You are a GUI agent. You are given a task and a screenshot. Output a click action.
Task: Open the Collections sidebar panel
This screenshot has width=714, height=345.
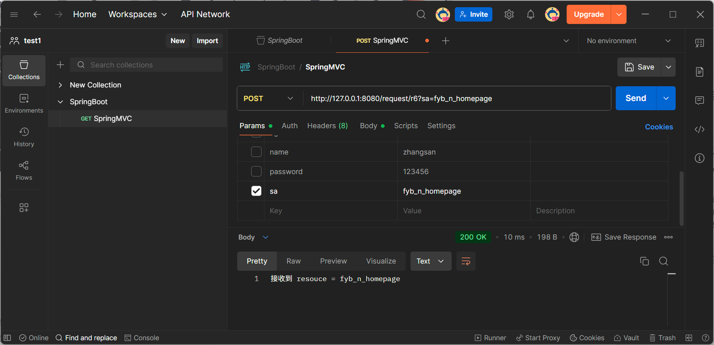pyautogui.click(x=24, y=71)
